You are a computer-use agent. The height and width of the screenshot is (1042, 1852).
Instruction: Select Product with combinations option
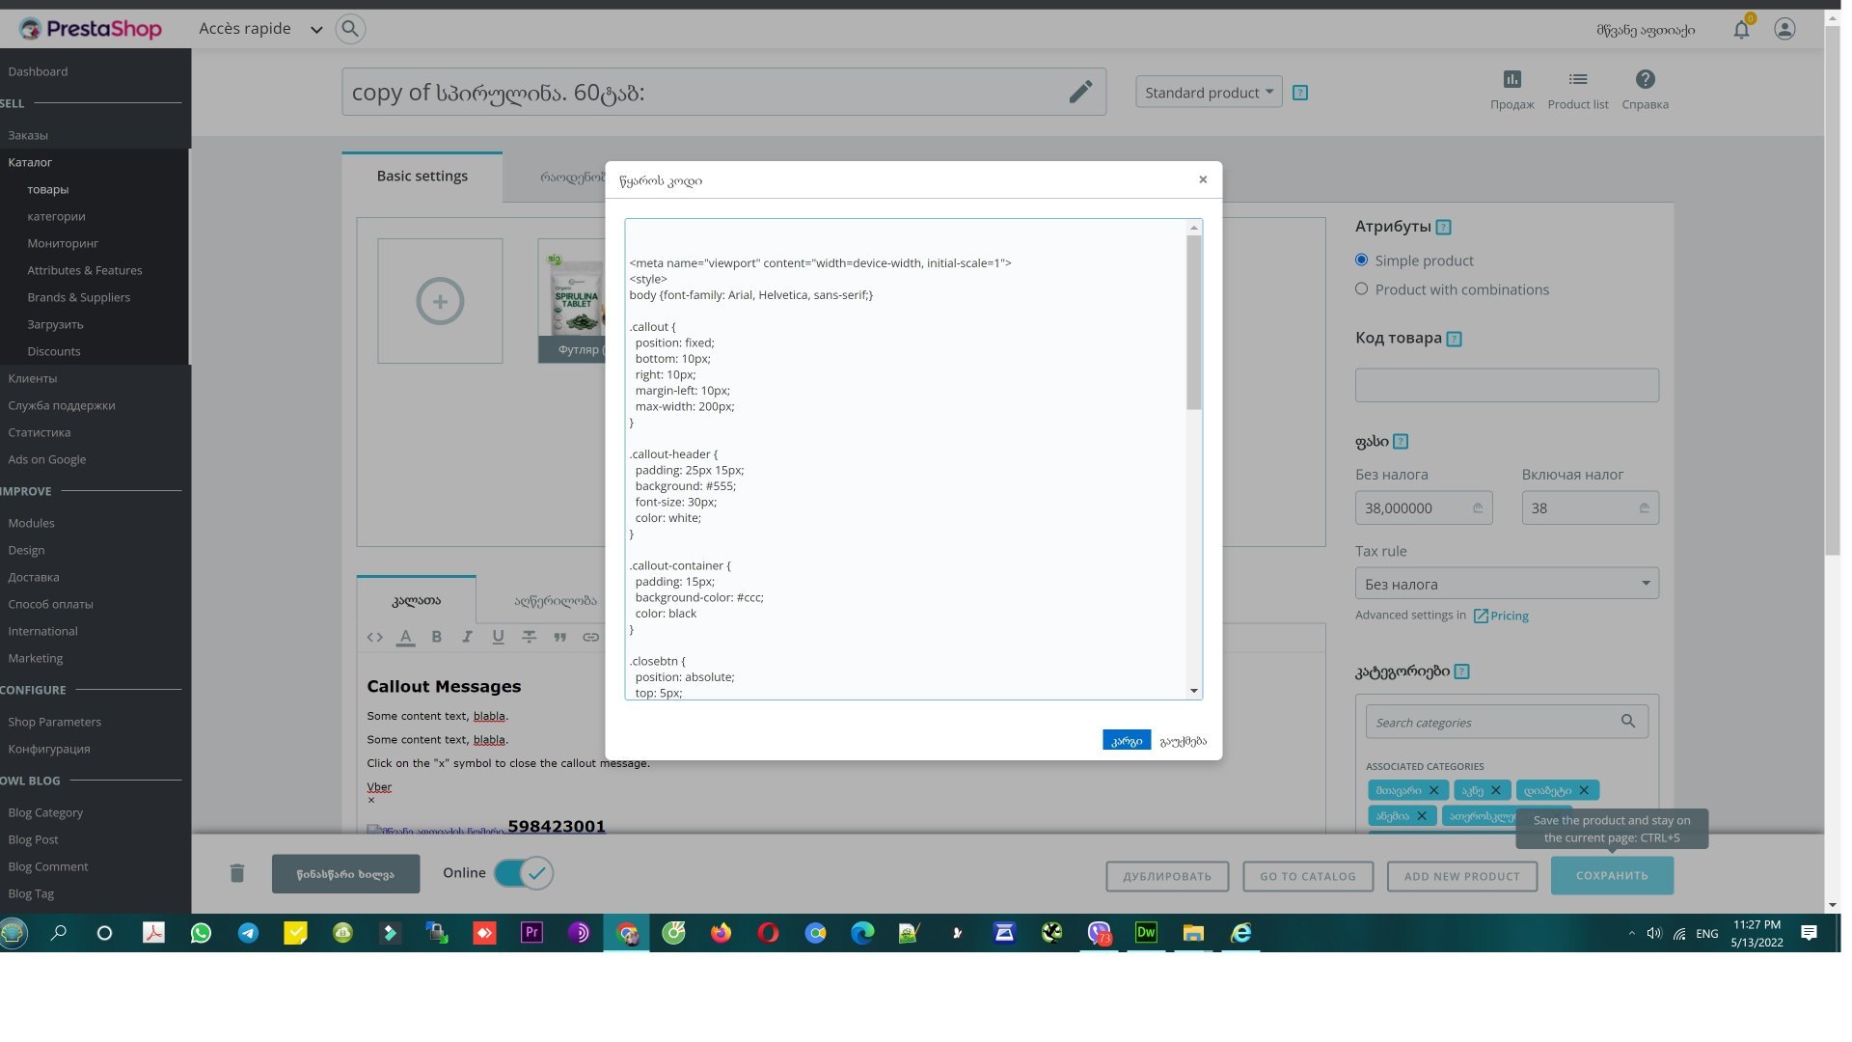click(x=1361, y=288)
